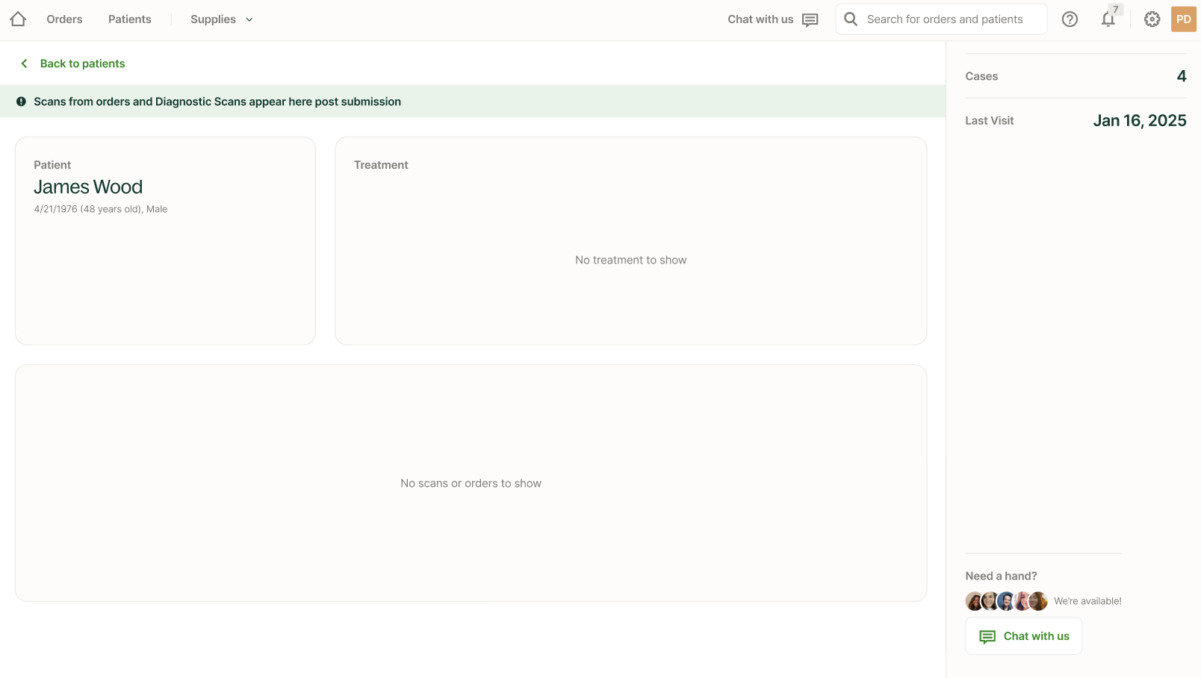Click the back arrow chevron
This screenshot has width=1201, height=678.
(x=25, y=63)
